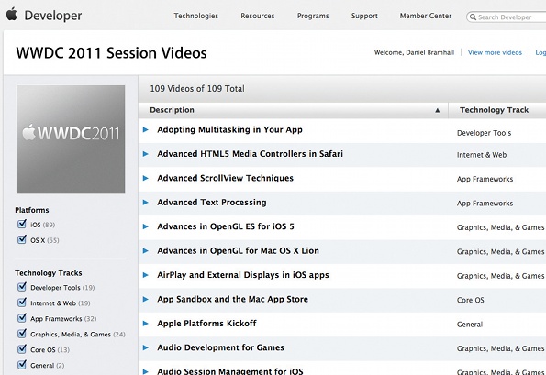Image resolution: width=546 pixels, height=375 pixels.
Task: Expand App Sandbox and Mac App Store row
Action: (x=146, y=299)
